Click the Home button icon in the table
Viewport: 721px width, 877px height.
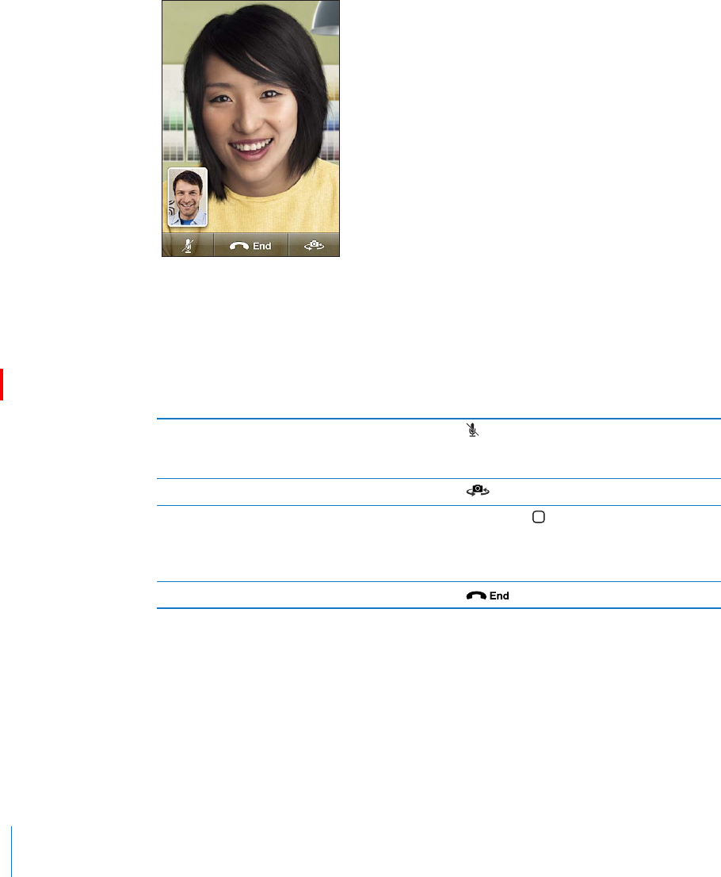538,517
